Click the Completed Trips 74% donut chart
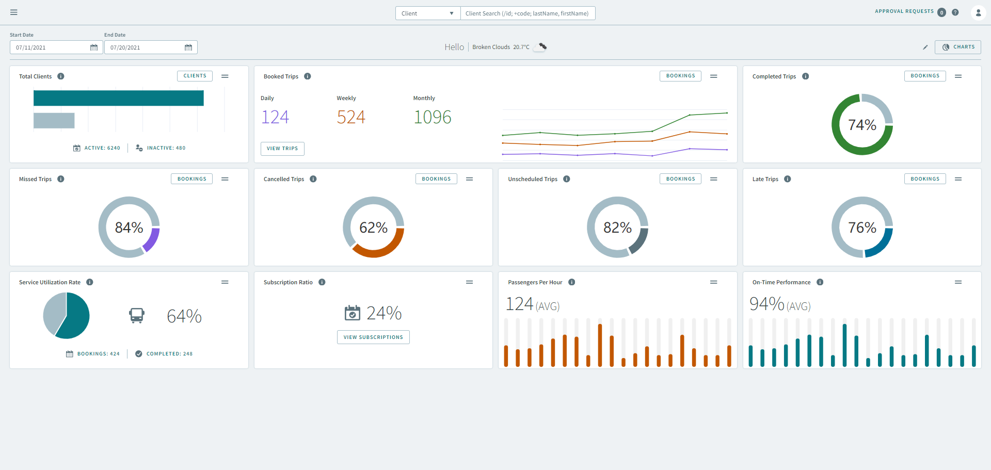 click(862, 124)
